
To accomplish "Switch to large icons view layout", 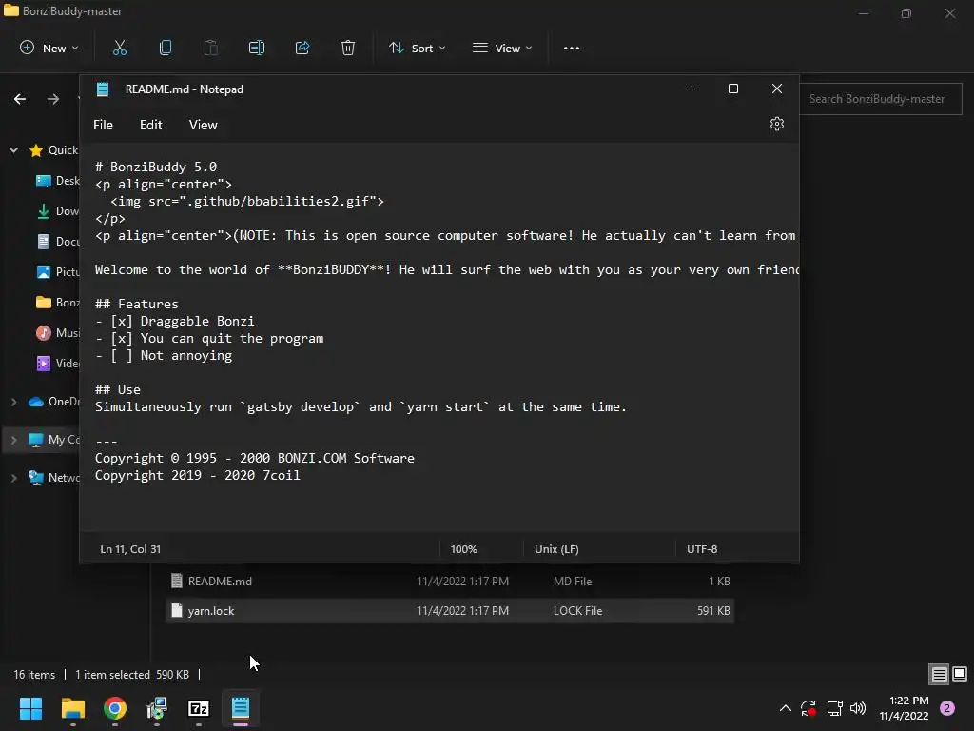I will coord(960,675).
